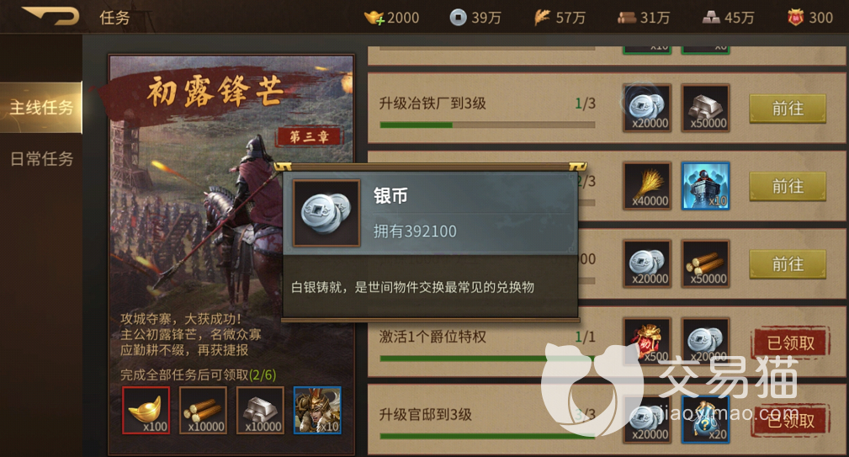Select the 主线任务 tab
Viewport: 849px width, 457px height.
pyautogui.click(x=41, y=108)
